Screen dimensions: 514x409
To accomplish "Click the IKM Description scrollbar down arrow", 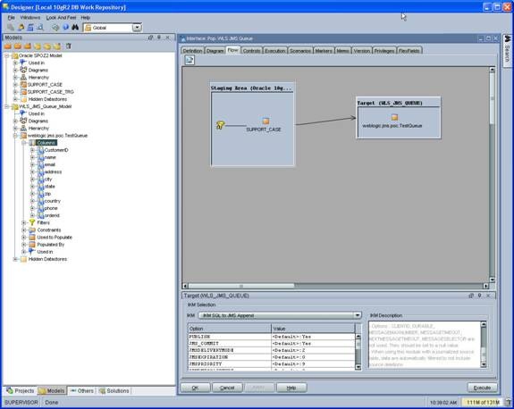I will point(484,364).
